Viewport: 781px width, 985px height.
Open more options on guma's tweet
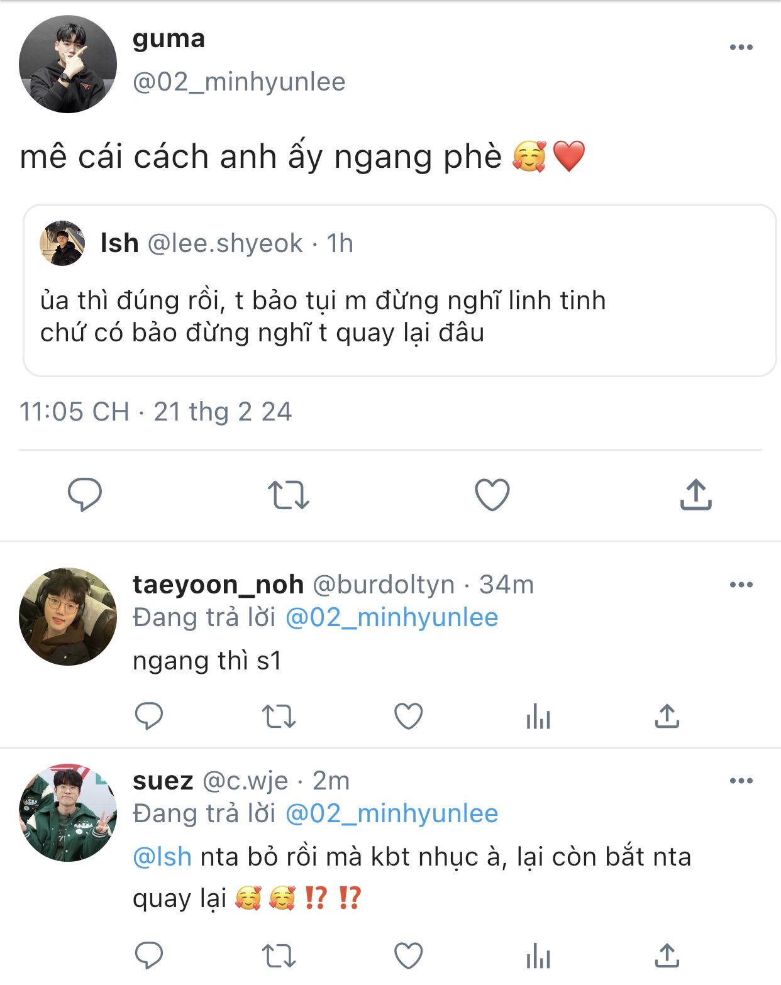pos(741,47)
